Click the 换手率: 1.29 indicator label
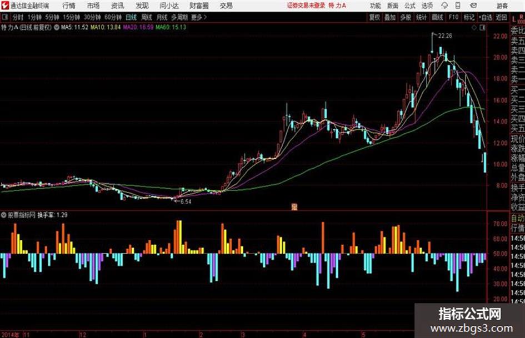 click(53, 215)
